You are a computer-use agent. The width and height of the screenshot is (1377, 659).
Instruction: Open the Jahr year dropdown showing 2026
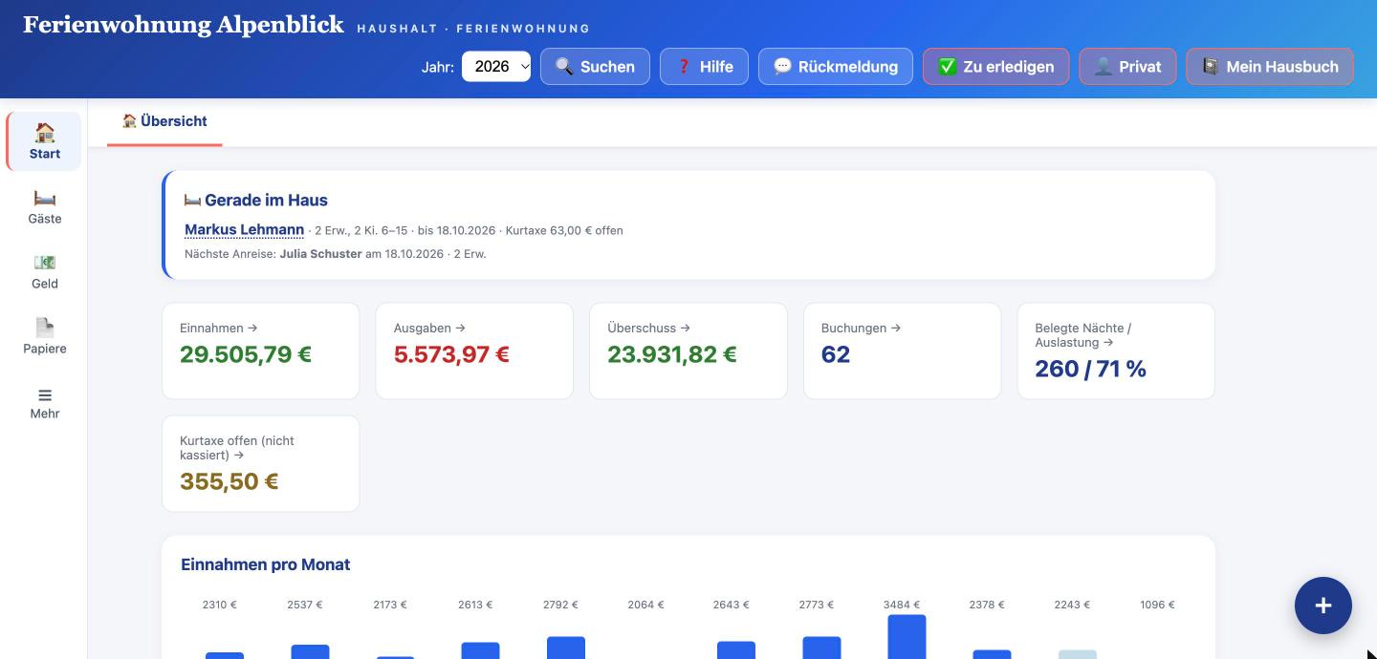(496, 67)
